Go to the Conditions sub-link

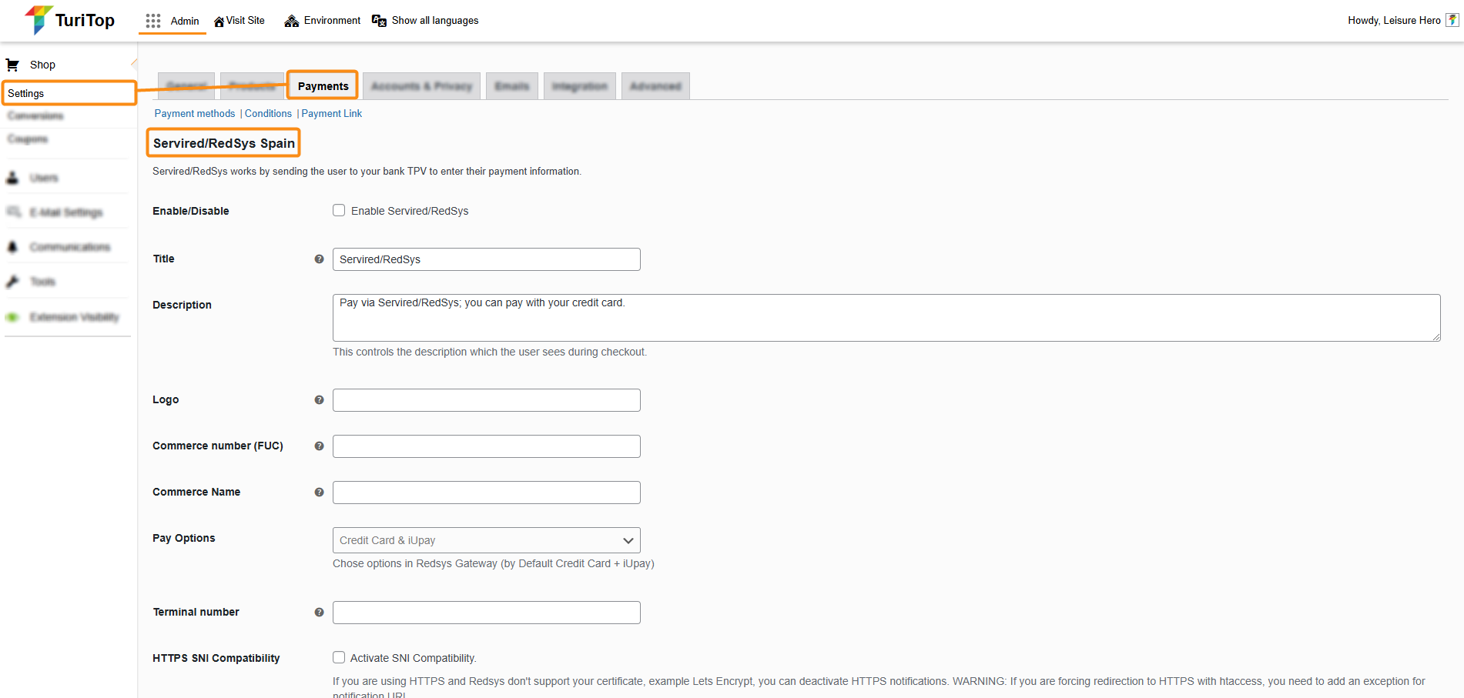click(x=268, y=114)
